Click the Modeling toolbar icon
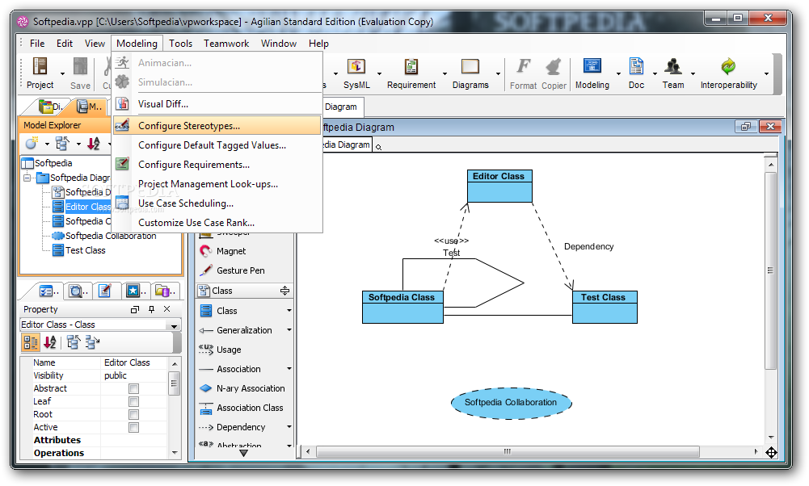 coord(592,73)
